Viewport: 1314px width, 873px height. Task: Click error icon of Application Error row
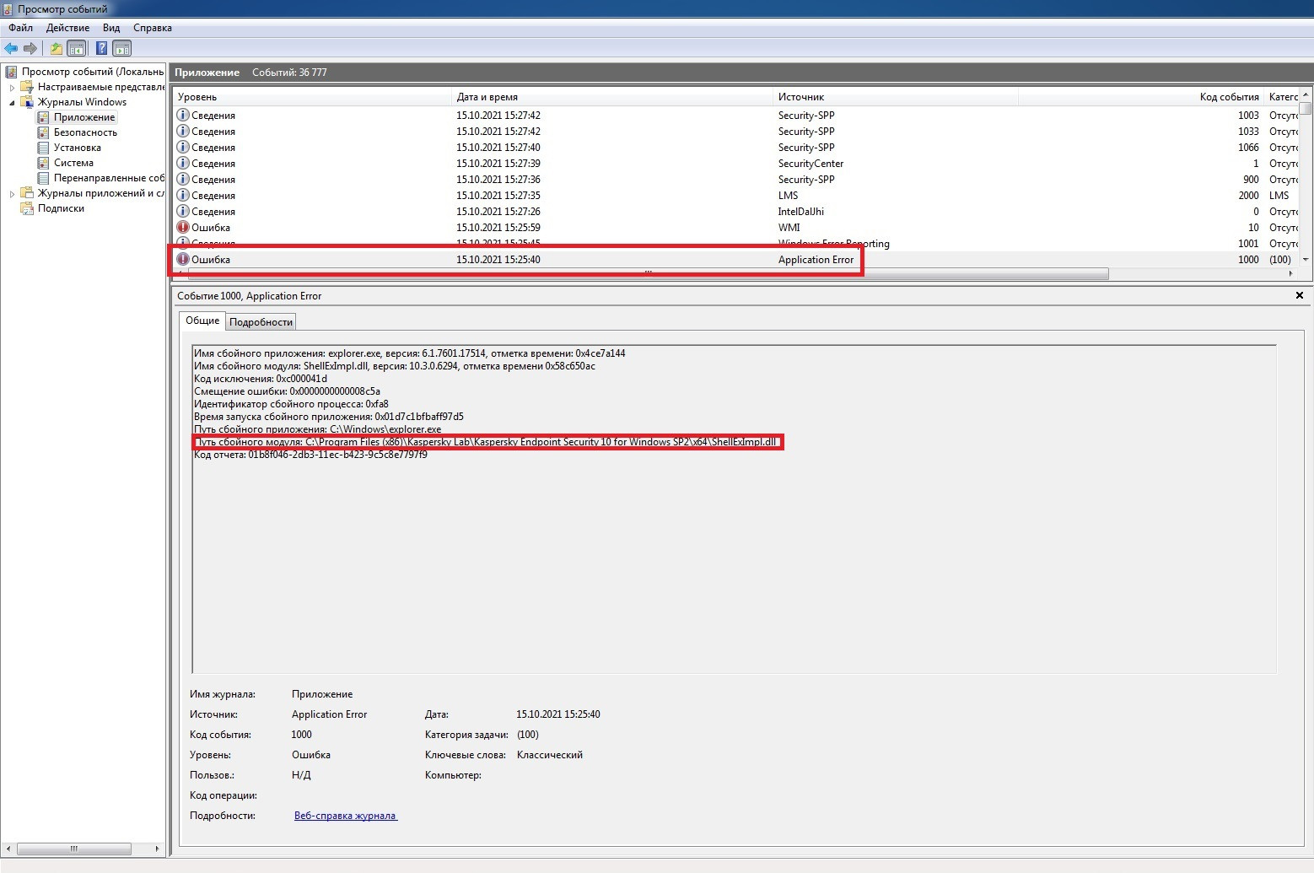(183, 259)
